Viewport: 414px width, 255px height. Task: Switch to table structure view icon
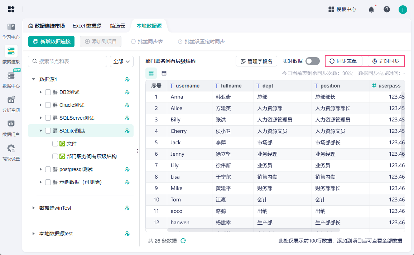164,73
